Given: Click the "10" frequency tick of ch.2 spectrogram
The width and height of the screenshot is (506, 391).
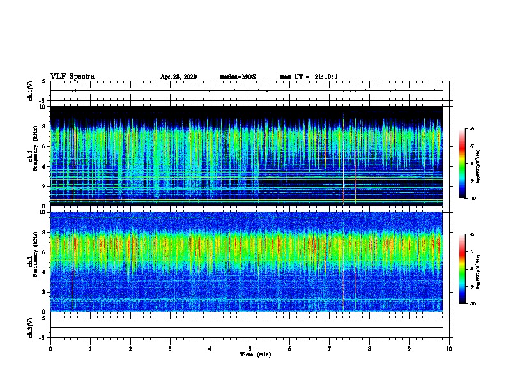Looking at the screenshot, I should (42, 212).
